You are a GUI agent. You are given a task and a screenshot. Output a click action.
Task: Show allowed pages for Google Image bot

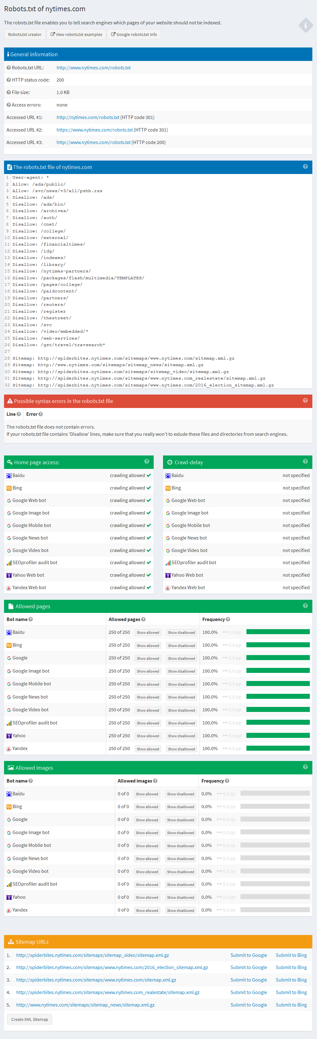pyautogui.click(x=148, y=671)
